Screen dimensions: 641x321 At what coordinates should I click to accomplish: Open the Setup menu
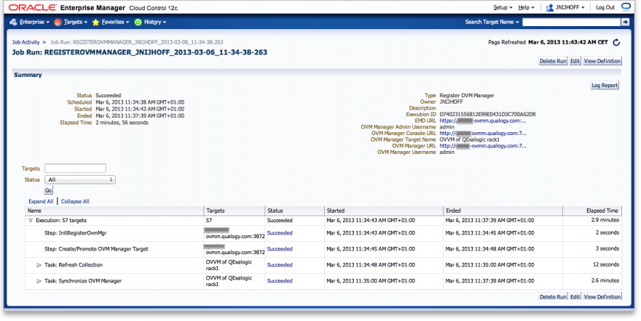click(503, 7)
